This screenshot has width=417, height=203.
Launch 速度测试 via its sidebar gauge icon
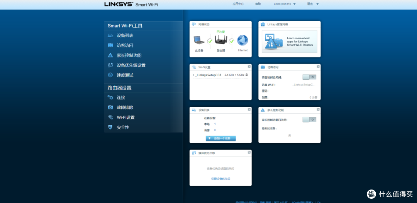point(110,75)
